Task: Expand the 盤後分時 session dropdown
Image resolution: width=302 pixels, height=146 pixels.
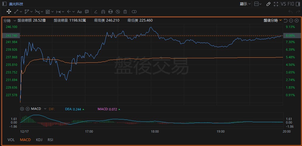Action: coord(273,20)
